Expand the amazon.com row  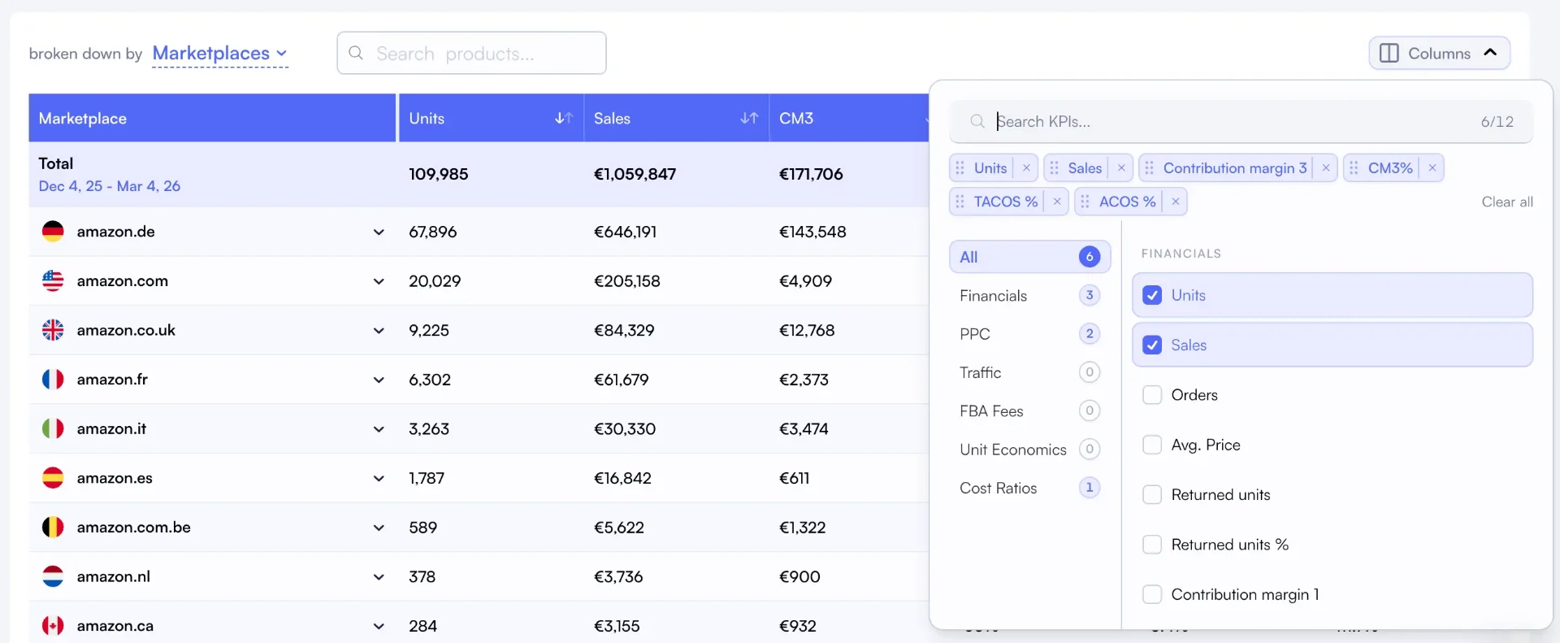(379, 281)
